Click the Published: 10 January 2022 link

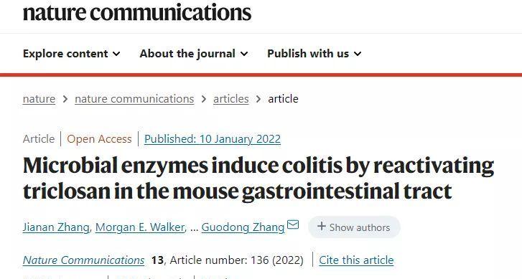click(213, 138)
